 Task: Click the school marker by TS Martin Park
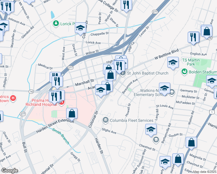[173, 63]
